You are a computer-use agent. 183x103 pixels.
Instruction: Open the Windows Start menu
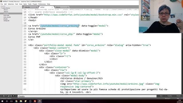pyautogui.click(x=2, y=101)
